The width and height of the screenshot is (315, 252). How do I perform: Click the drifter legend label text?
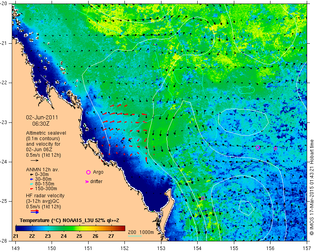pyautogui.click(x=96, y=182)
